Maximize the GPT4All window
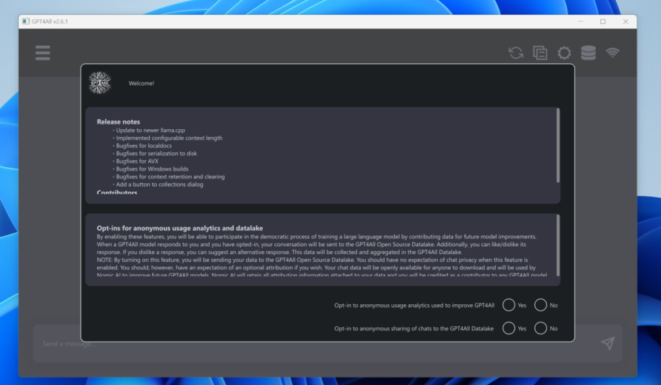 (x=603, y=21)
